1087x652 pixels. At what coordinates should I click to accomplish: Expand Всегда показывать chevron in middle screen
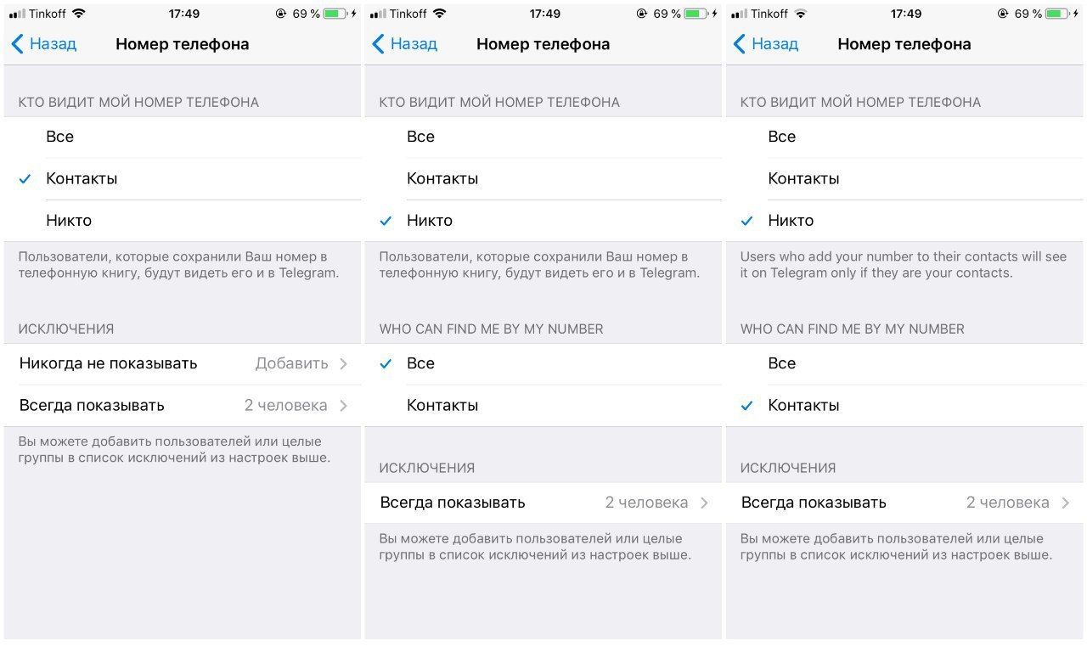[x=704, y=503]
